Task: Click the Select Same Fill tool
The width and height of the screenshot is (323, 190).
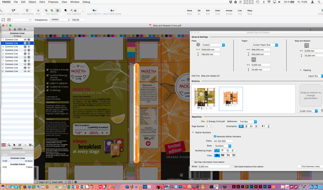Action: pos(94,11)
